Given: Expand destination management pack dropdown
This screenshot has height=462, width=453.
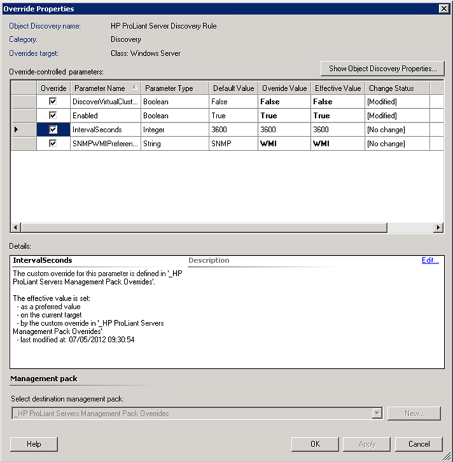Looking at the screenshot, I should 377,413.
